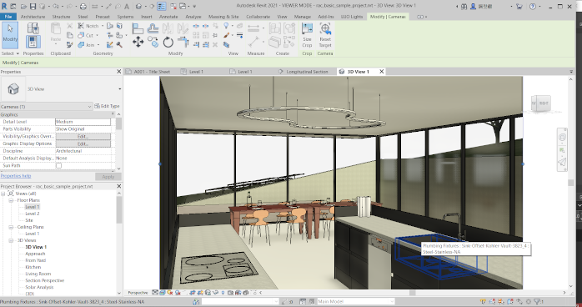Collapse the Floor Plans tree node
Viewport: 582px width, 307px height.
pos(11,200)
